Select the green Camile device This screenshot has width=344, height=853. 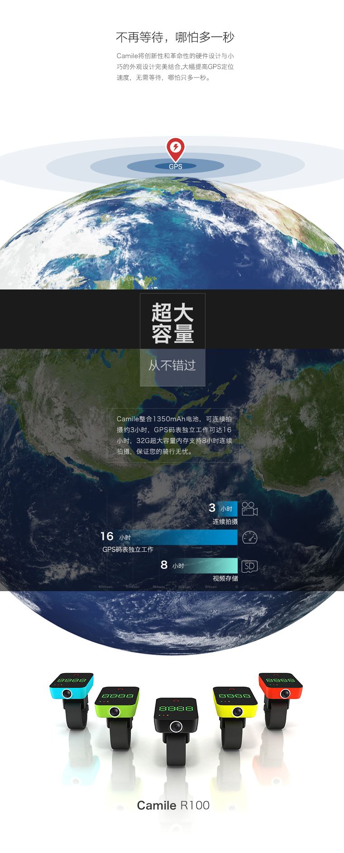tap(117, 718)
